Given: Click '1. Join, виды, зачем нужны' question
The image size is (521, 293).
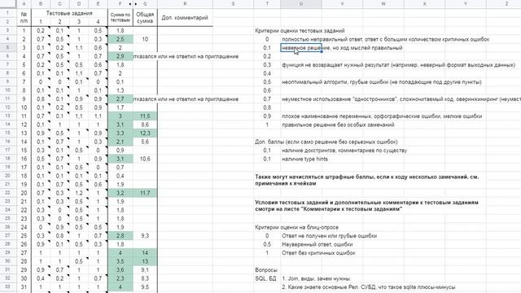Looking at the screenshot, I should pos(316,278).
